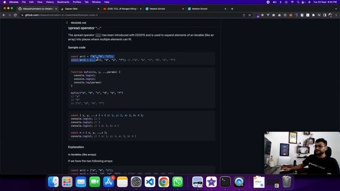Click the webcam video overlay
The height and width of the screenshot is (191, 340).
[x=302, y=153]
